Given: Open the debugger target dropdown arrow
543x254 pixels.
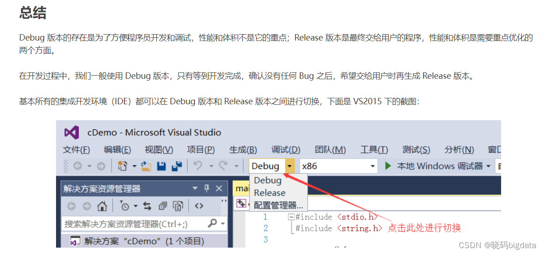Looking at the screenshot, I should (489, 167).
